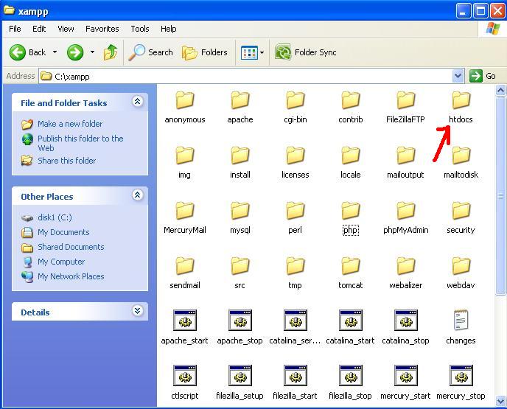Click Make a new folder link
This screenshot has height=409, width=507.
click(70, 124)
